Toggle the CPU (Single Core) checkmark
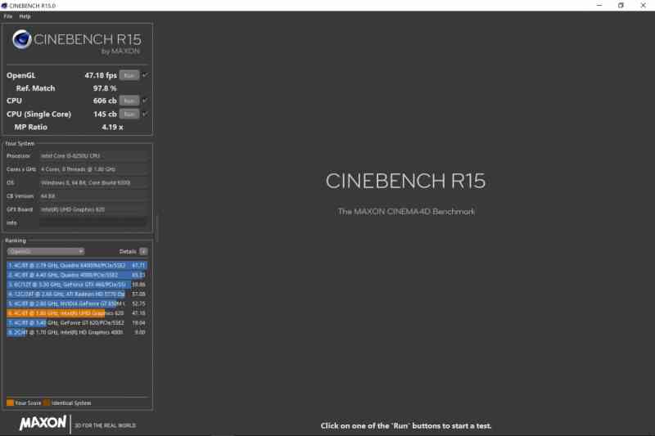655x436 pixels. (145, 114)
